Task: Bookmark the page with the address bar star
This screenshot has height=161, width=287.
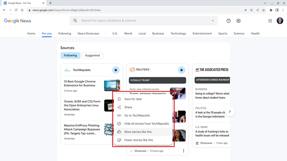Action: click(x=263, y=10)
